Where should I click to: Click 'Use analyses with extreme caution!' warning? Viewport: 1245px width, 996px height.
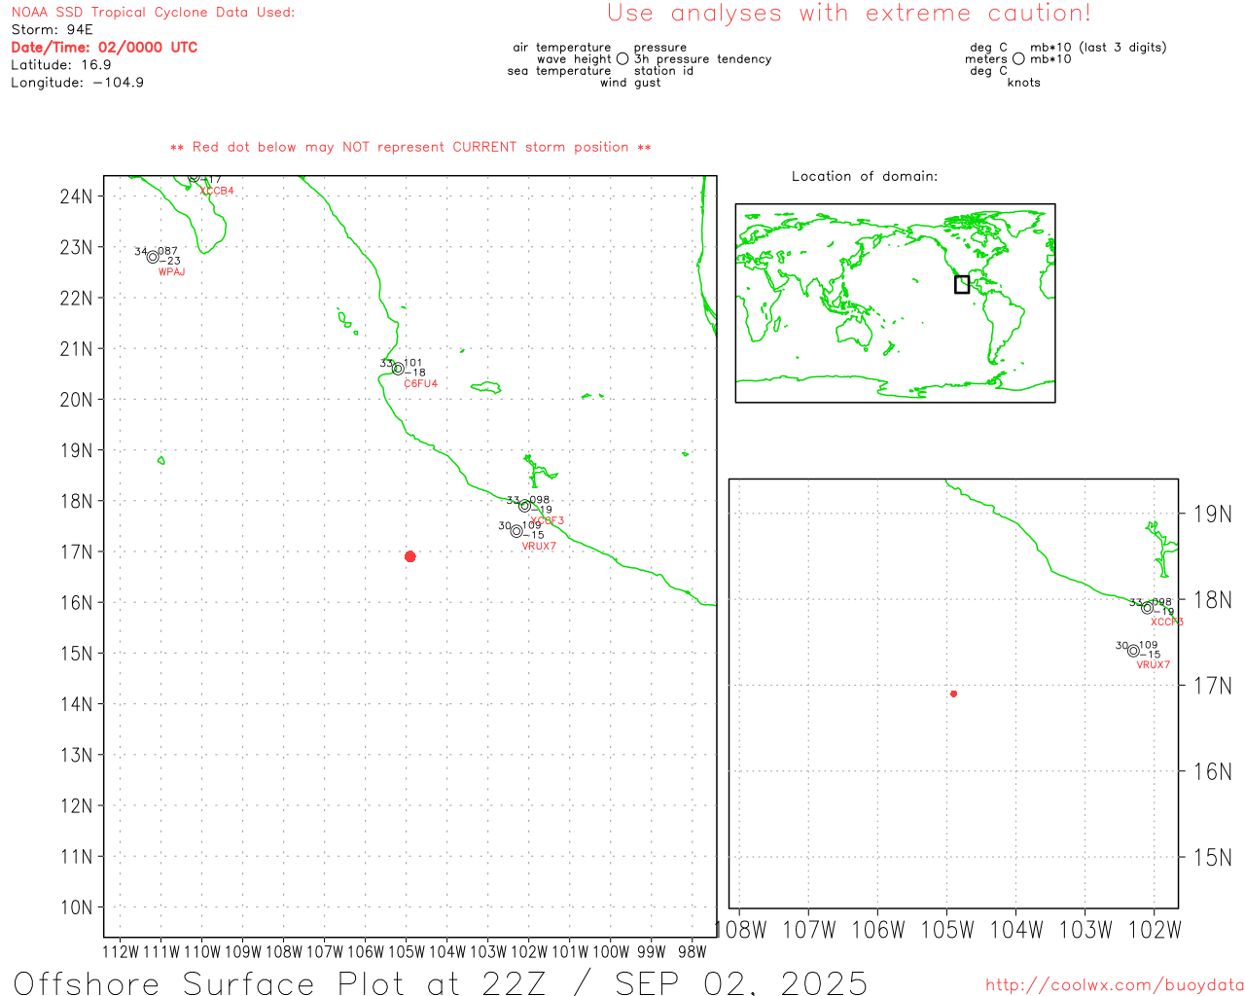tap(849, 14)
